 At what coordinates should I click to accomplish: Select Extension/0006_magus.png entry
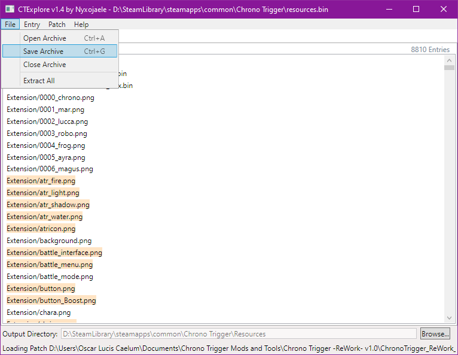[50, 169]
